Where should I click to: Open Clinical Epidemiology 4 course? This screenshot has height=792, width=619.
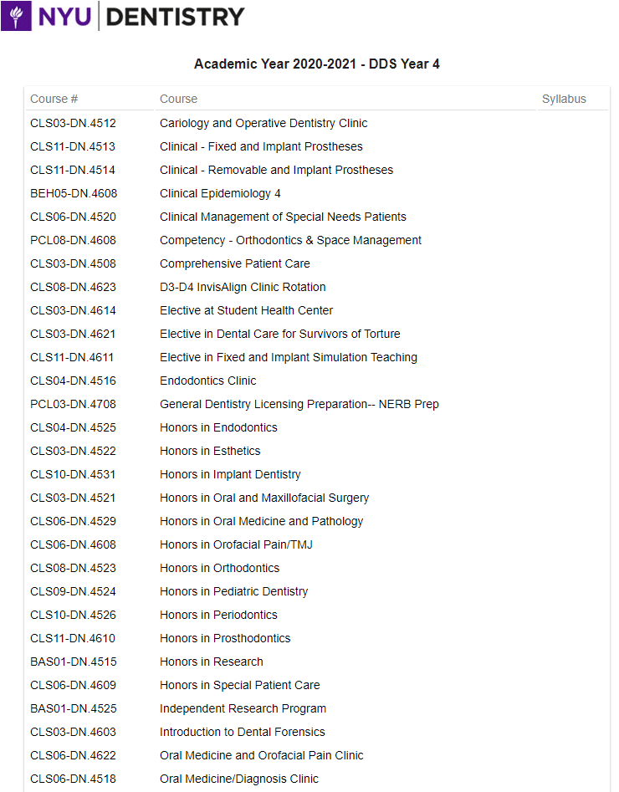tap(220, 193)
